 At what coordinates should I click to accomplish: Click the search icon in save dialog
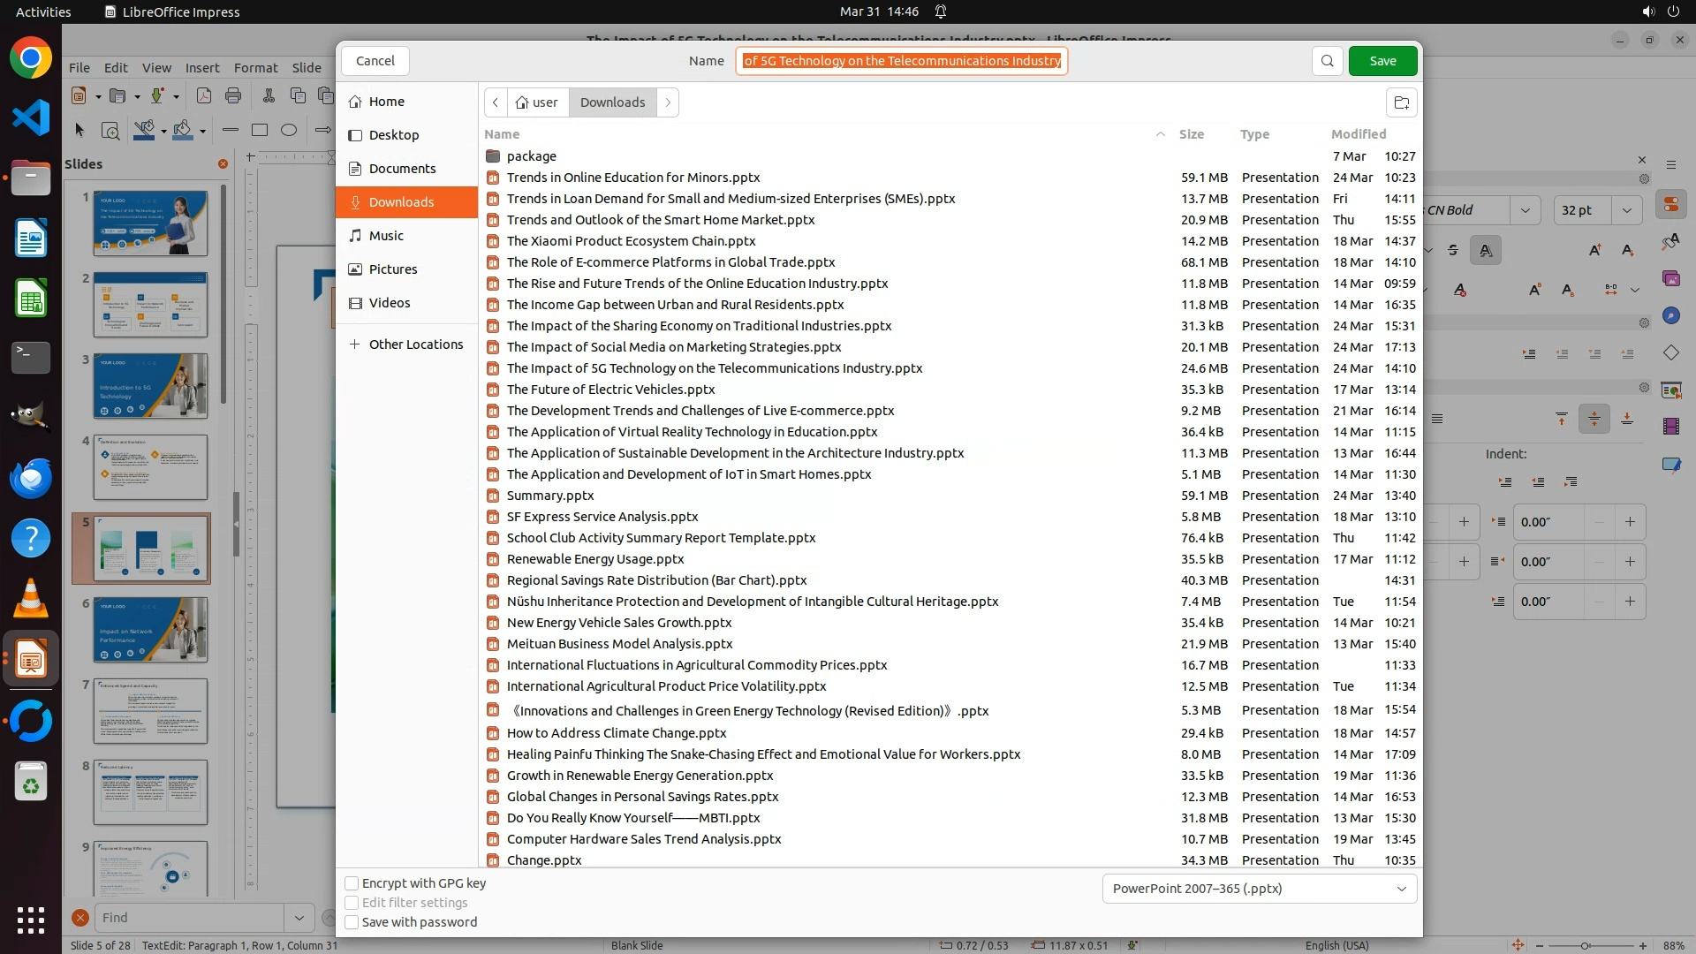pyautogui.click(x=1327, y=61)
